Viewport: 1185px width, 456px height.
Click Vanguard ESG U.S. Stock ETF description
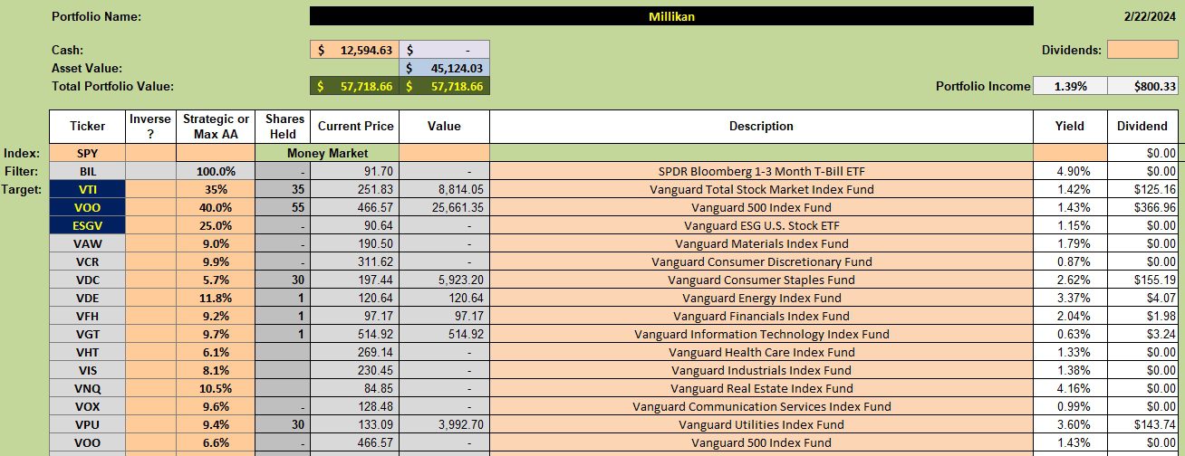(x=761, y=225)
